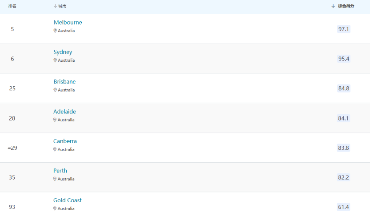Click location pin icon under Sydney

click(x=55, y=60)
